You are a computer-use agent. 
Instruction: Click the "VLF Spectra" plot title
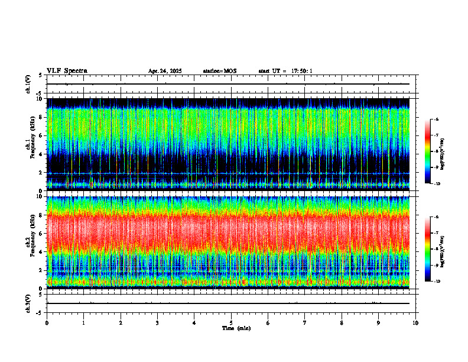pos(67,71)
